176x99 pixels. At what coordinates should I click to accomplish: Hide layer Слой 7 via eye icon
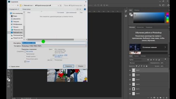130,70
